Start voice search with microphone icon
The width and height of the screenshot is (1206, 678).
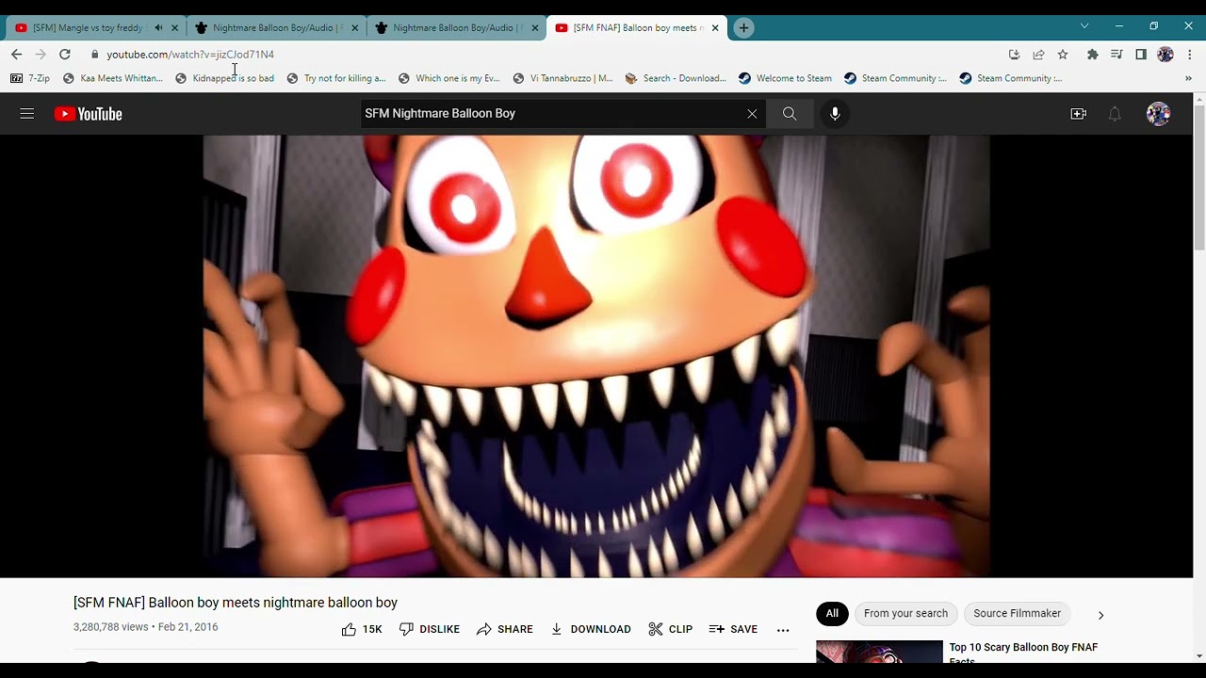coord(835,114)
